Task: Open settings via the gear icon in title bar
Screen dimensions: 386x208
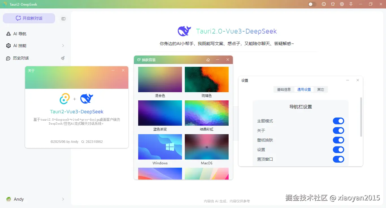Action: point(342,4)
